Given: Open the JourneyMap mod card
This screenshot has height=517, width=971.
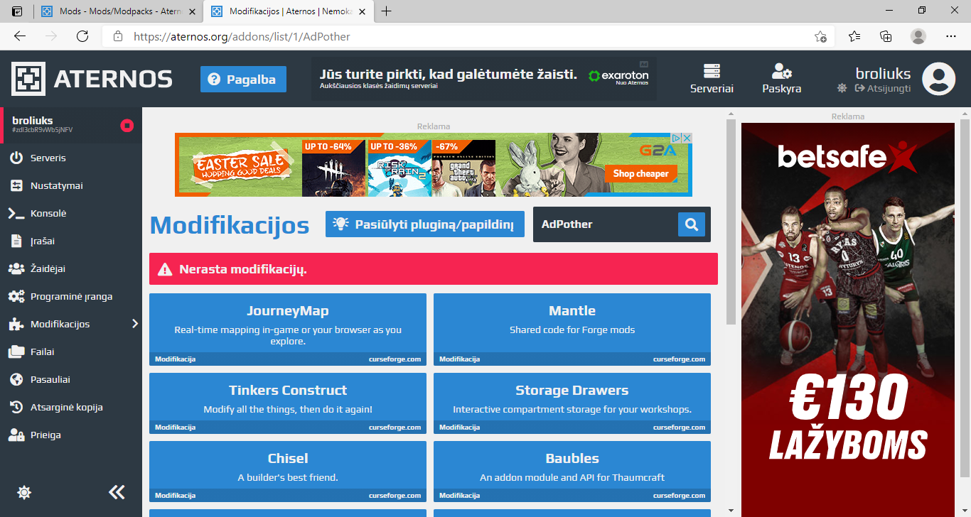Looking at the screenshot, I should tap(288, 330).
